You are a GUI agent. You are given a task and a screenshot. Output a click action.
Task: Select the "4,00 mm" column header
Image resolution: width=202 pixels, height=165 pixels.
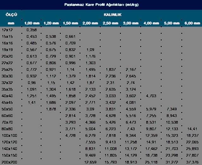pyautogui.click(x=151, y=24)
